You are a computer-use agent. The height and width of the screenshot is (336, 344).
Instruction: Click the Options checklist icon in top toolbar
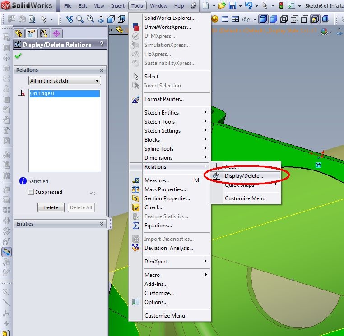pos(291,5)
